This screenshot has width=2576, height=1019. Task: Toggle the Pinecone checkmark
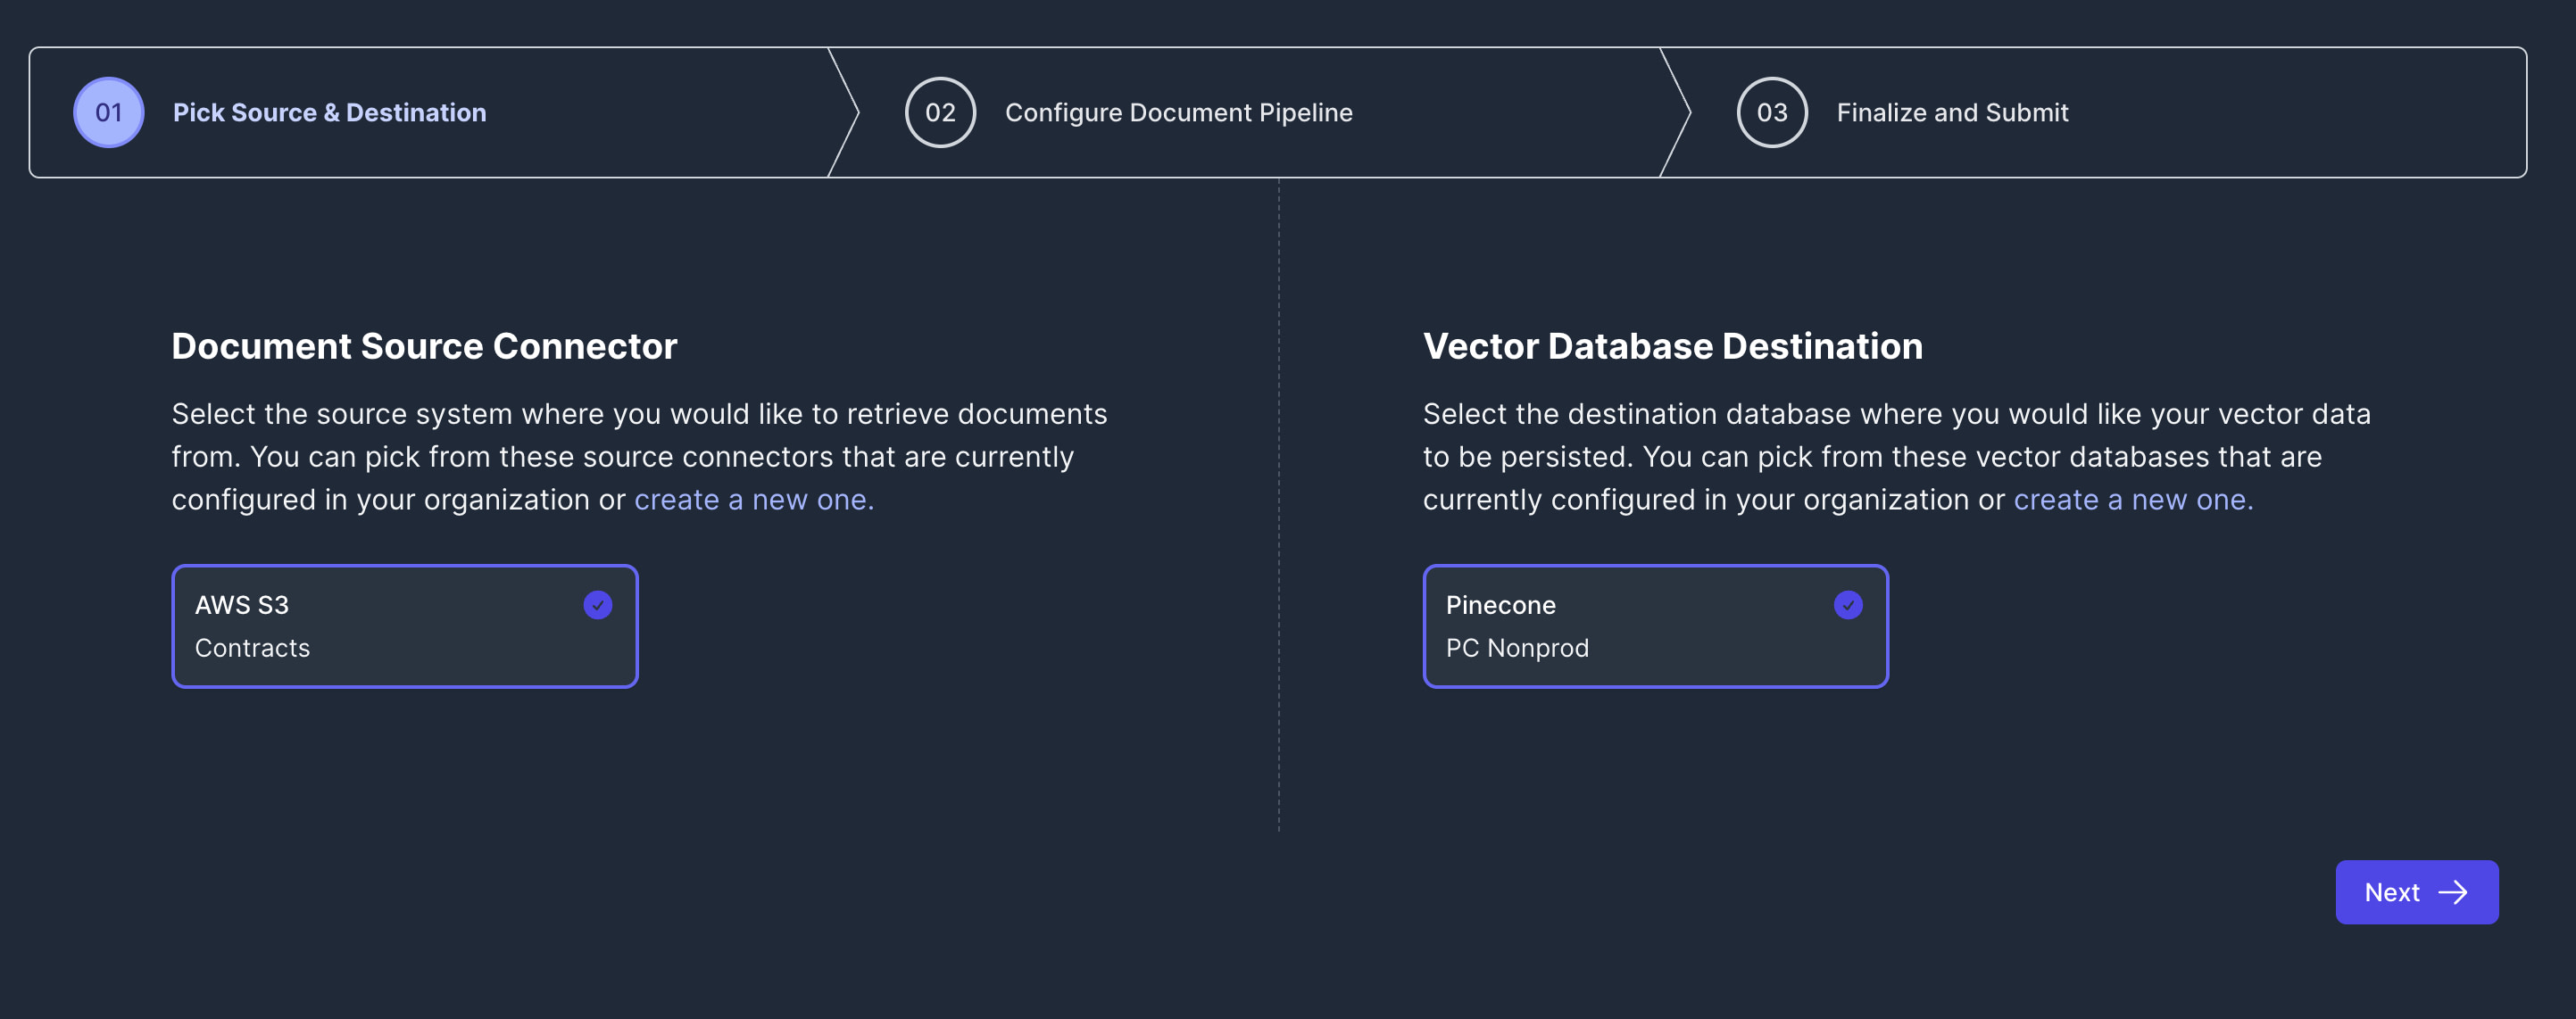coord(1847,605)
